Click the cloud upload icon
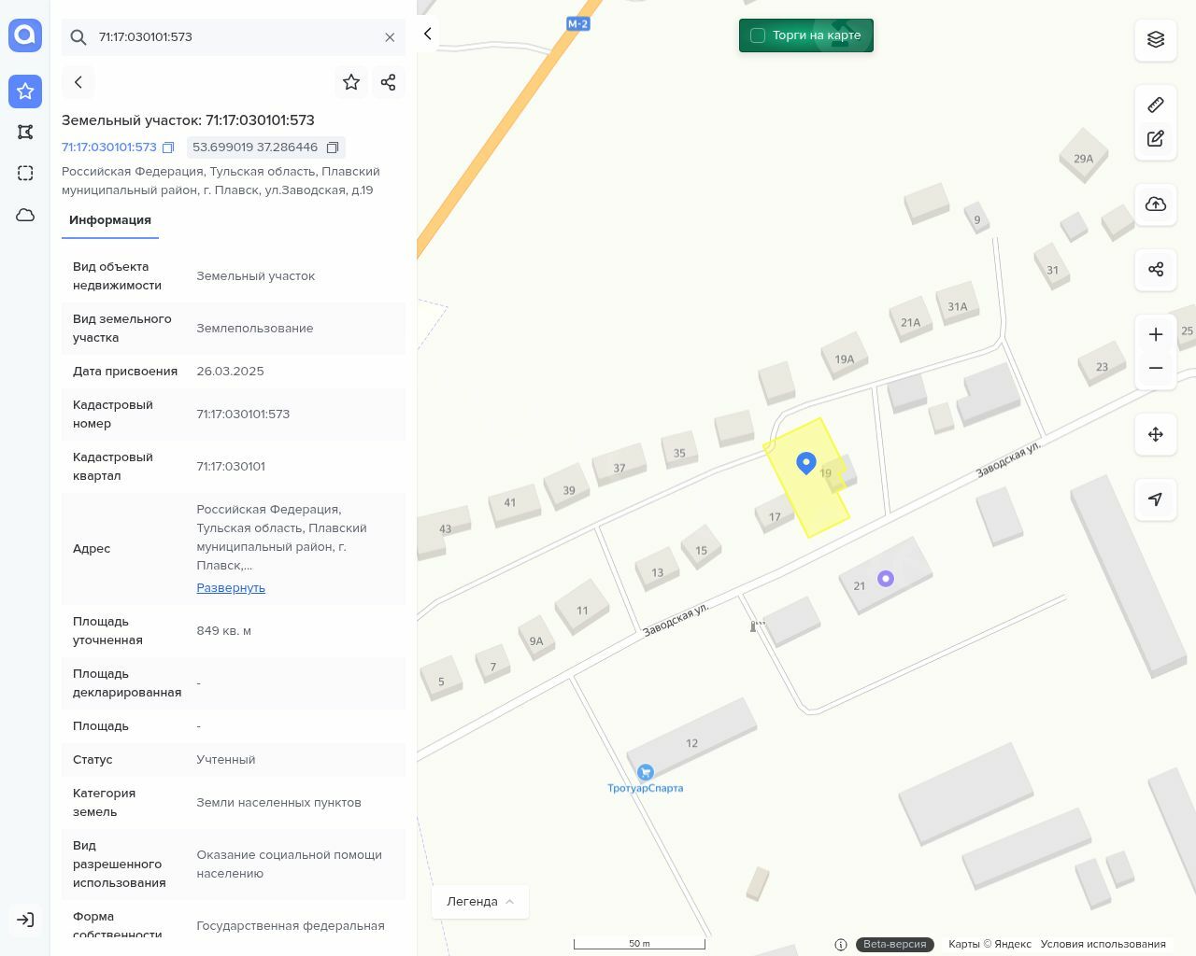Viewport: 1196px width, 956px height. (x=1155, y=204)
